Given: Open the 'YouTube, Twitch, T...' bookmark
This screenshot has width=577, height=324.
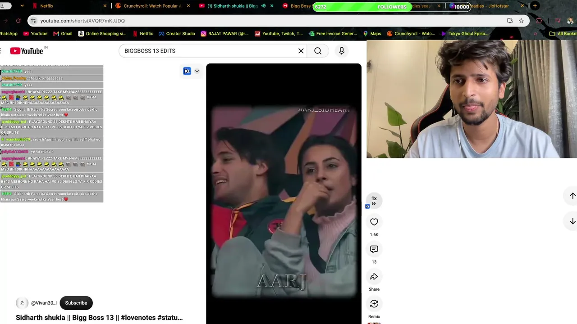Looking at the screenshot, I should 279,34.
